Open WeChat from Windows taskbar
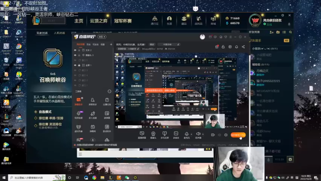The height and width of the screenshot is (181, 321). pyautogui.click(x=127, y=177)
